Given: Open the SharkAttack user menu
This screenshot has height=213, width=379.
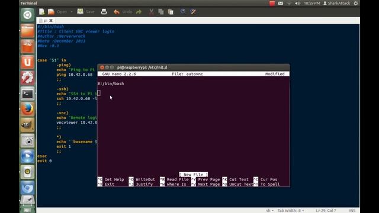Looking at the screenshot, I should coord(337,3).
